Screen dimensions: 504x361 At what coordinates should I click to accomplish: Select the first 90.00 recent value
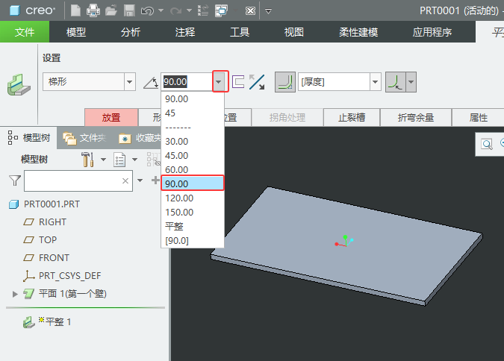[x=192, y=99]
